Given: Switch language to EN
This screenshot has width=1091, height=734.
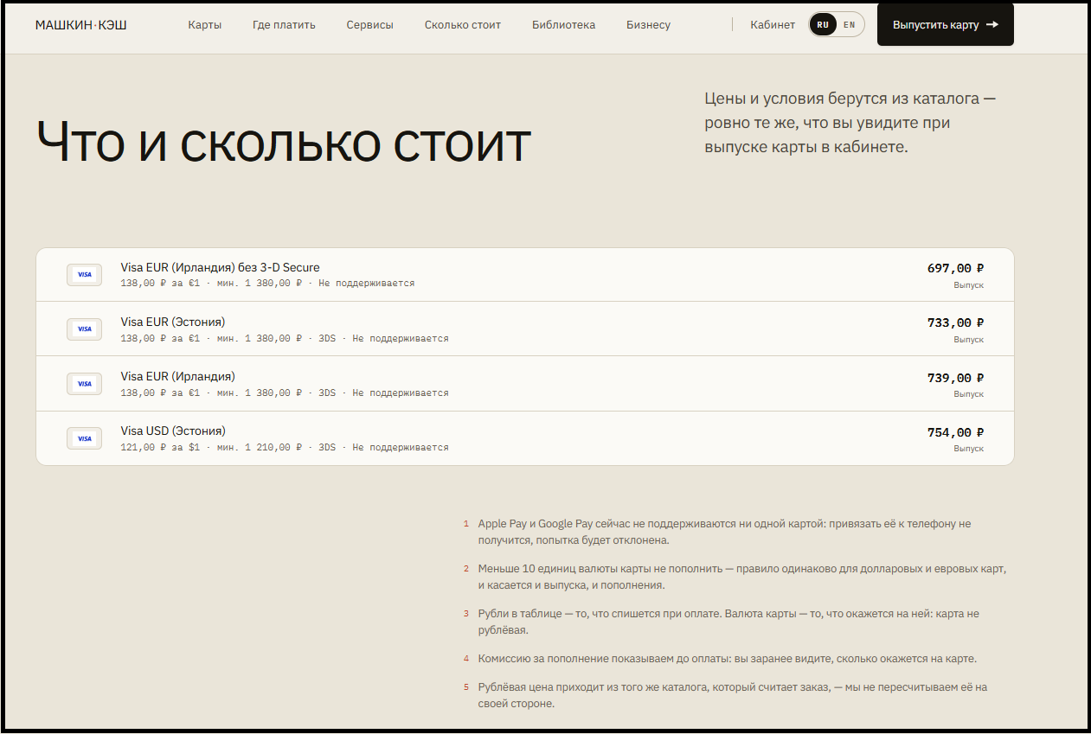Looking at the screenshot, I should 850,25.
